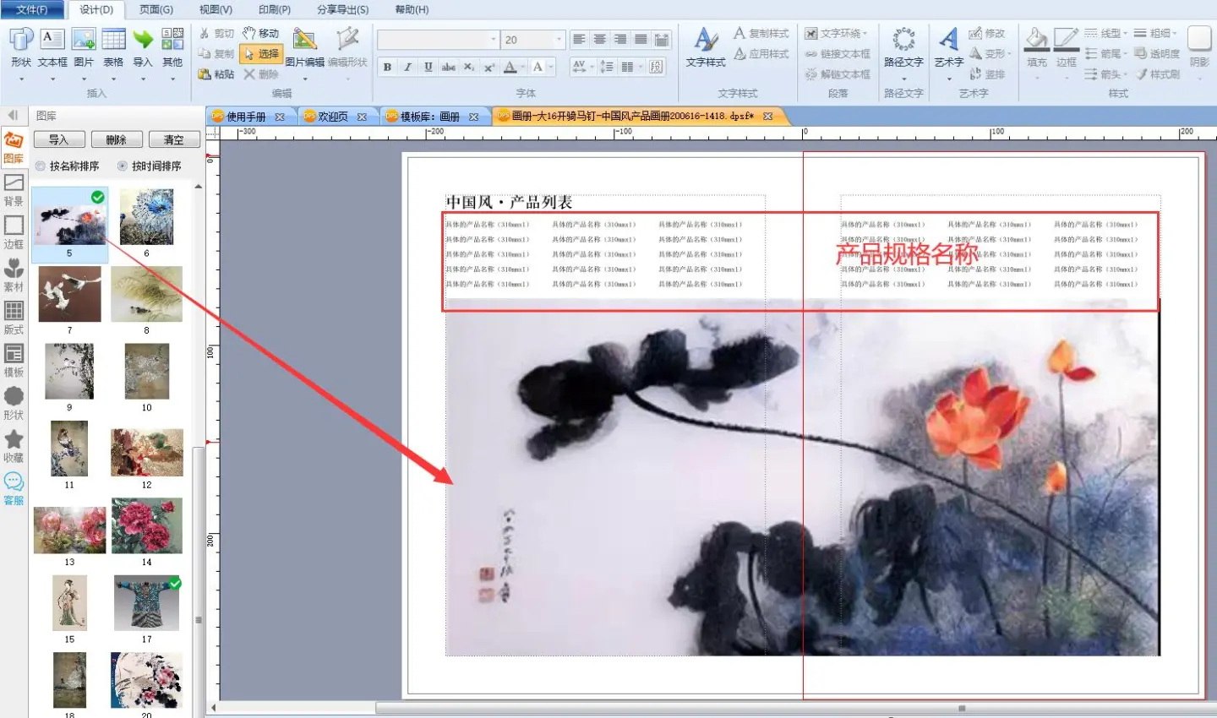1217x718 pixels.
Task: Close the 模板库: 画册 tab
Action: point(474,117)
